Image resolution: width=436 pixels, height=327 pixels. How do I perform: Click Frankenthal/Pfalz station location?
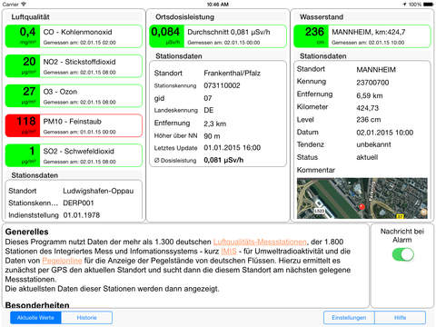pyautogui.click(x=232, y=73)
